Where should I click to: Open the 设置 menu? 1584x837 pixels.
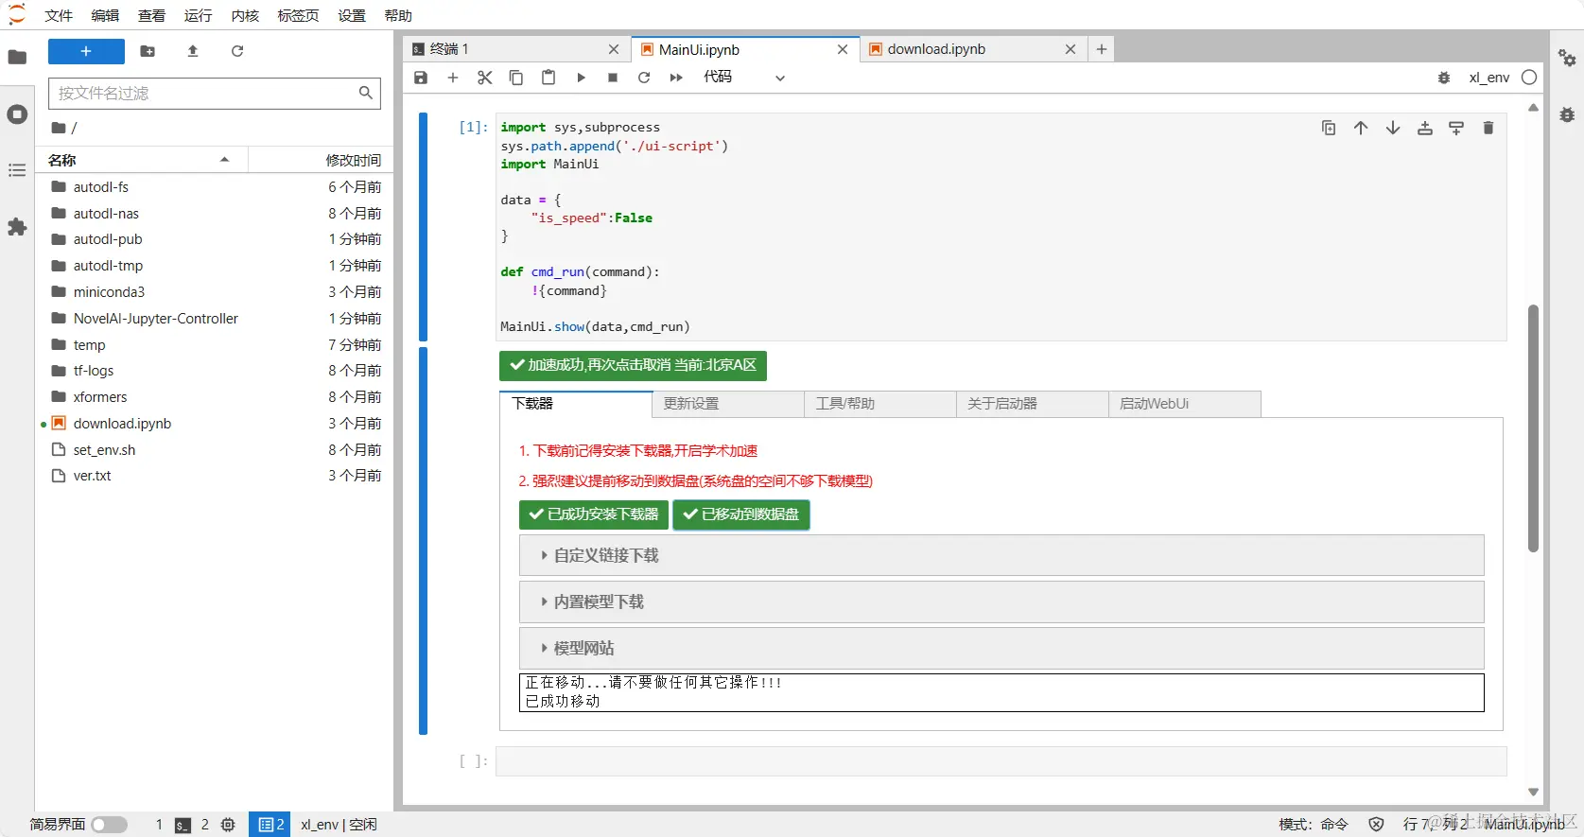click(x=352, y=15)
